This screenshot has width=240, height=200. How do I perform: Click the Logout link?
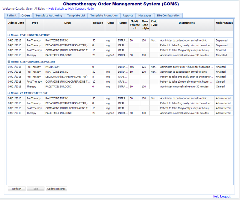click(225, 196)
